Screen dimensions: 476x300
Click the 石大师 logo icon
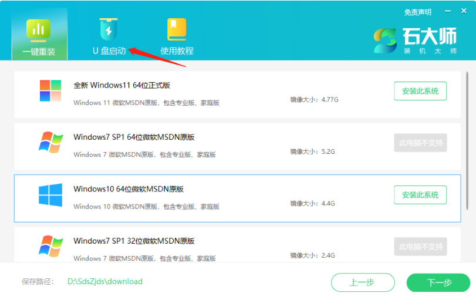386,41
